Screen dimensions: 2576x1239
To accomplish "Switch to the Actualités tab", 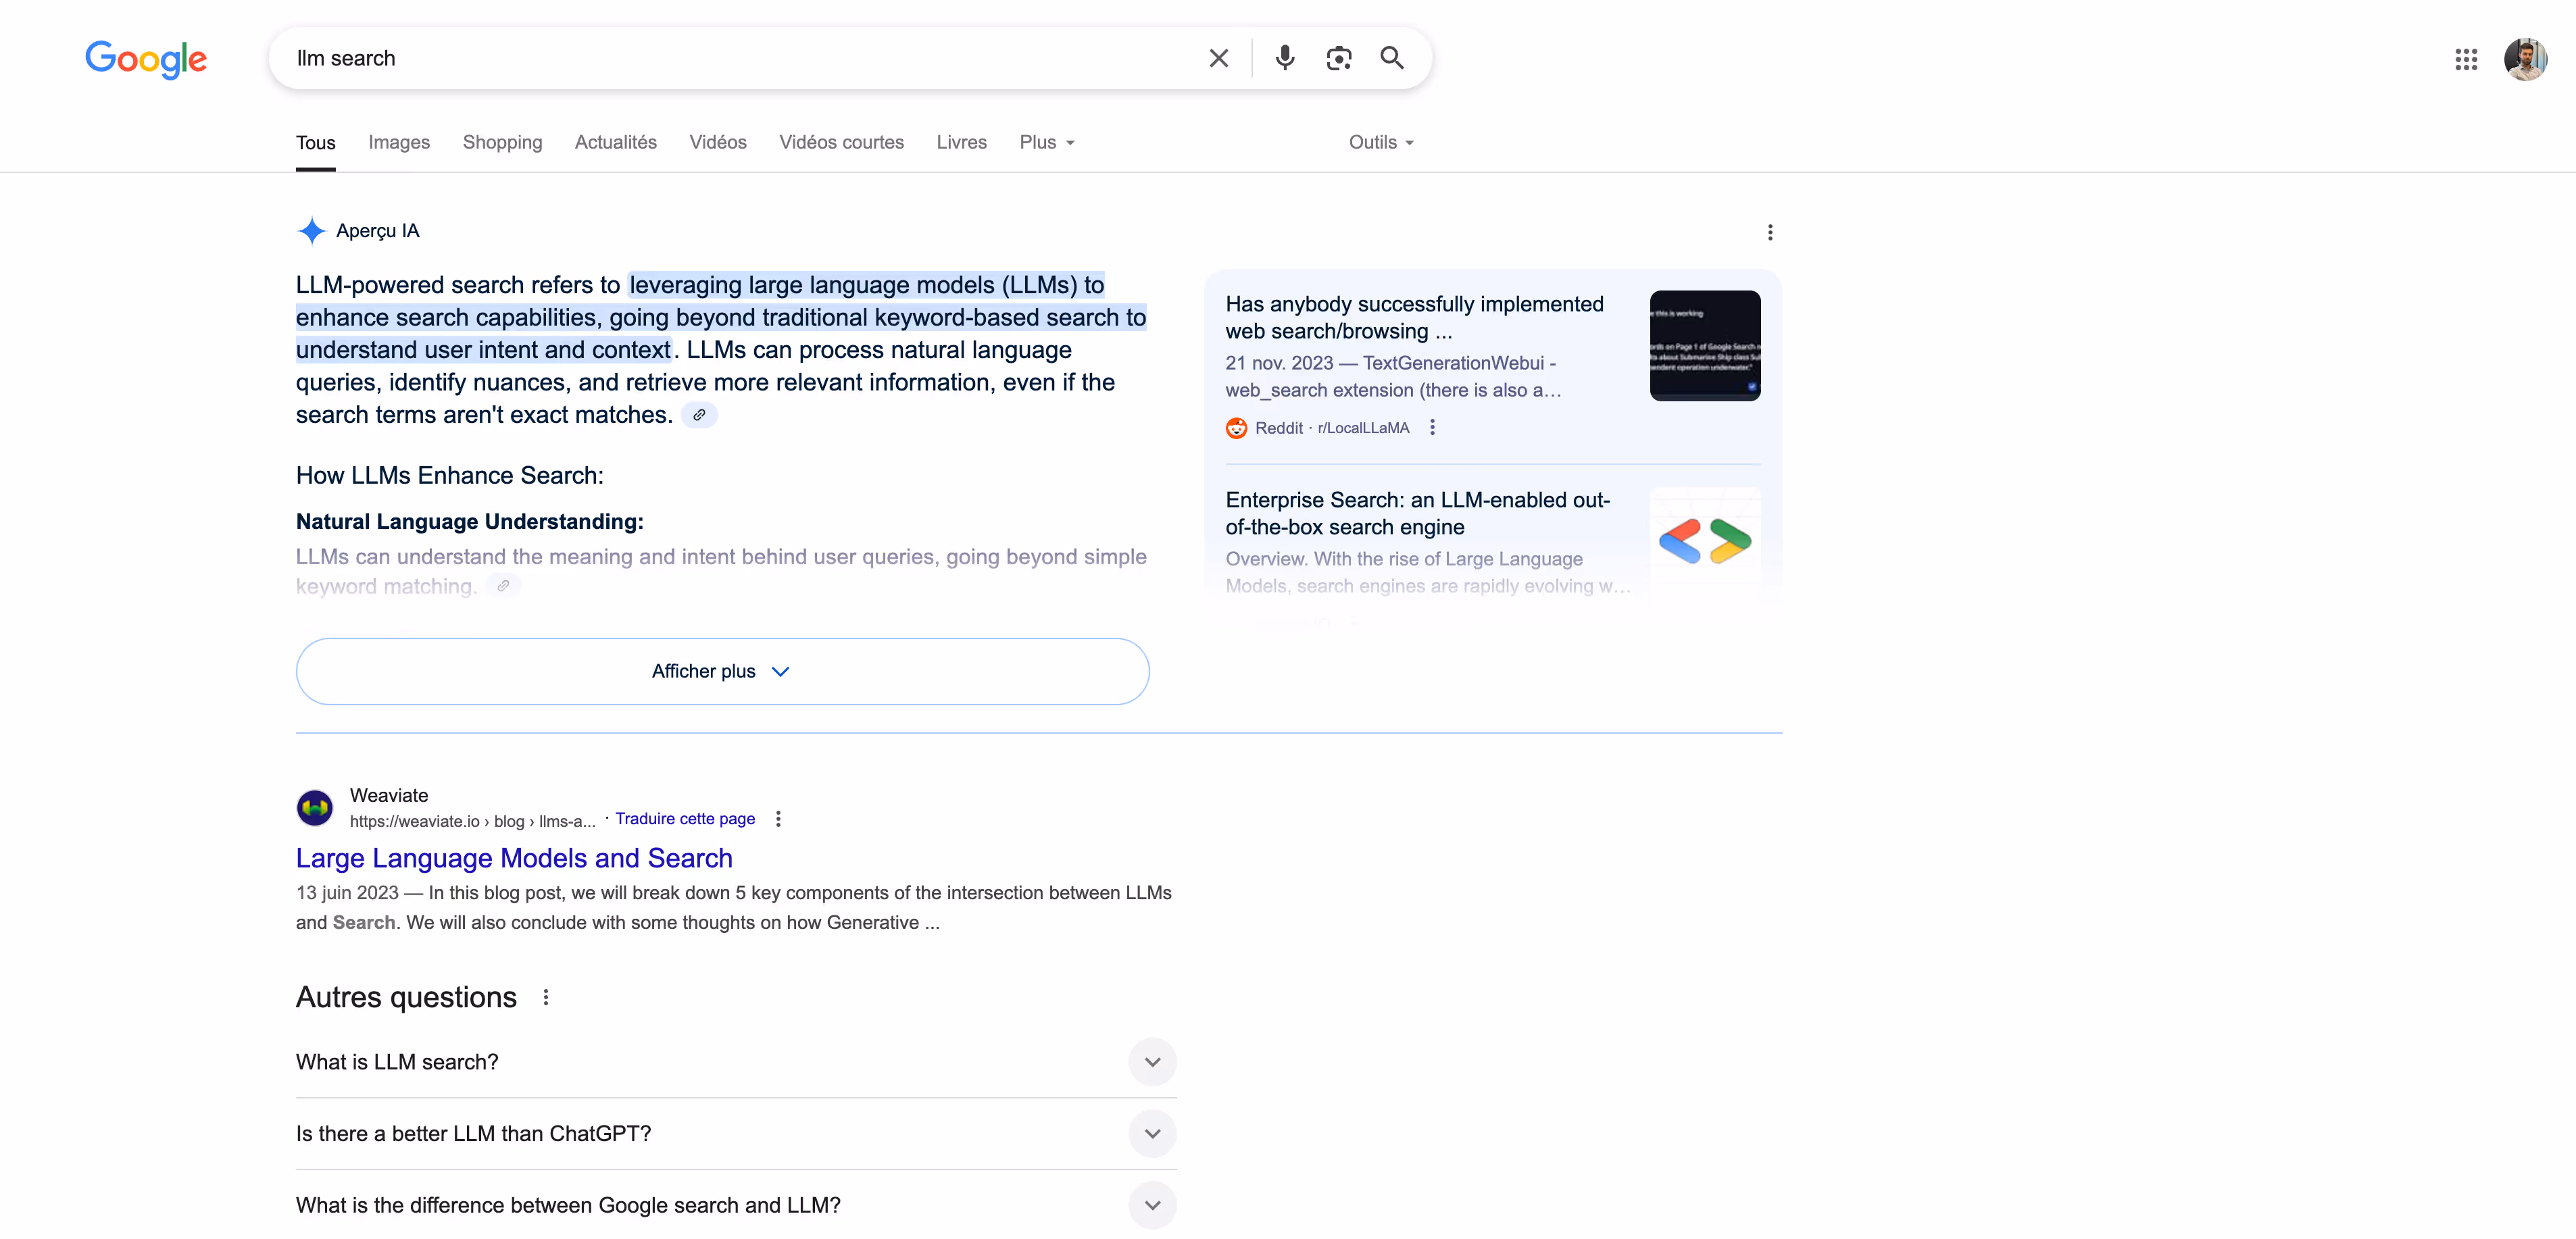I will 615,142.
